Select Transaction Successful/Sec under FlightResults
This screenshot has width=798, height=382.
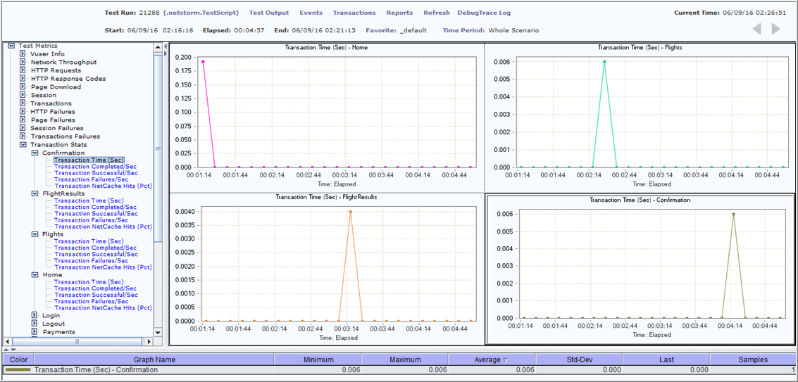point(96,214)
